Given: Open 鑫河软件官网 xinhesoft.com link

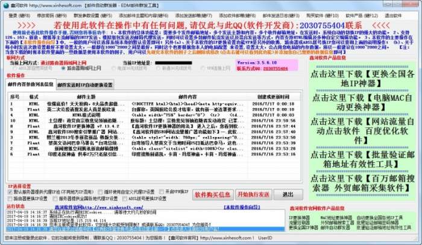Looking at the screenshot, I should coord(99,207).
